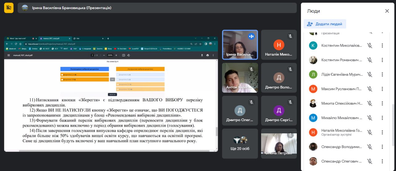396x171 pixels.
Task: Click muted mic icon for Микита Олексійович
Action: point(369,103)
